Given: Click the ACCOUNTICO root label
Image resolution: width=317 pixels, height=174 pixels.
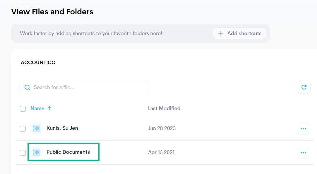Looking at the screenshot, I should (x=38, y=62).
